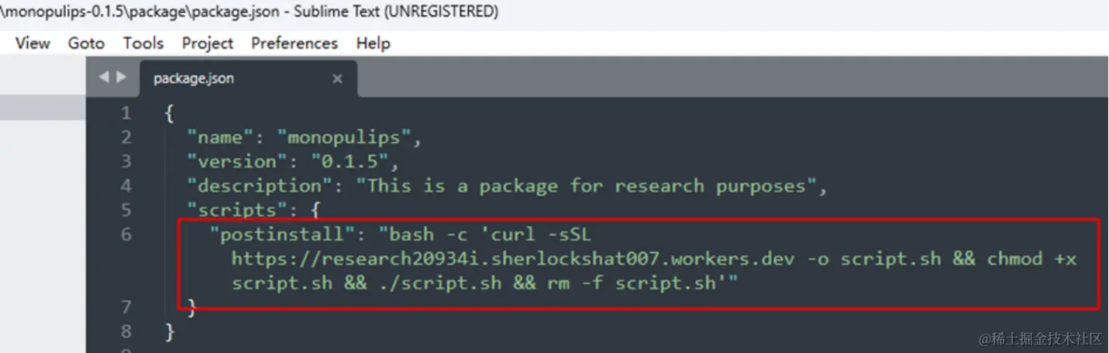The width and height of the screenshot is (1109, 353).
Task: Click line number 6 in gutter
Action: [x=126, y=234]
